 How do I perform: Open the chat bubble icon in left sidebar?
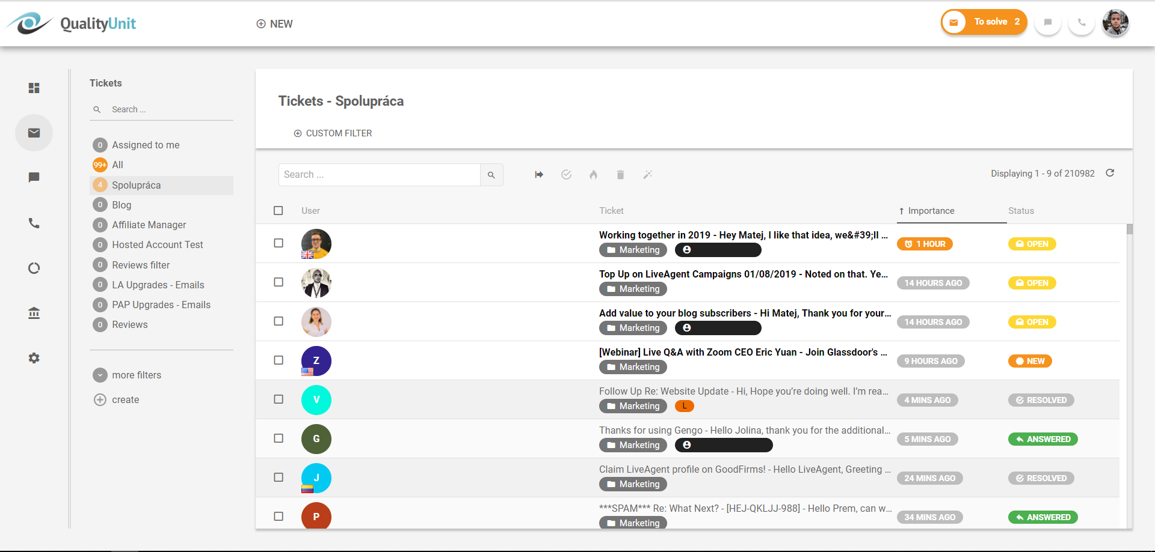34,177
